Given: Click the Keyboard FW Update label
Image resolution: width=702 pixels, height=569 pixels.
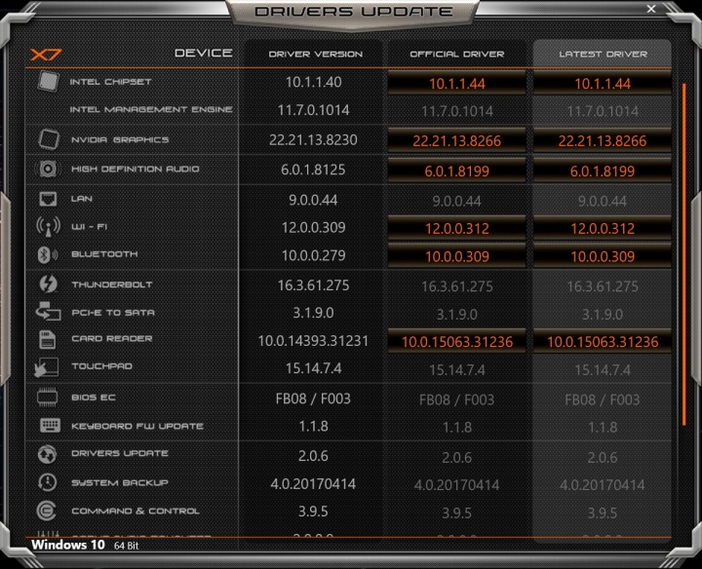Looking at the screenshot, I should pyautogui.click(x=137, y=426).
